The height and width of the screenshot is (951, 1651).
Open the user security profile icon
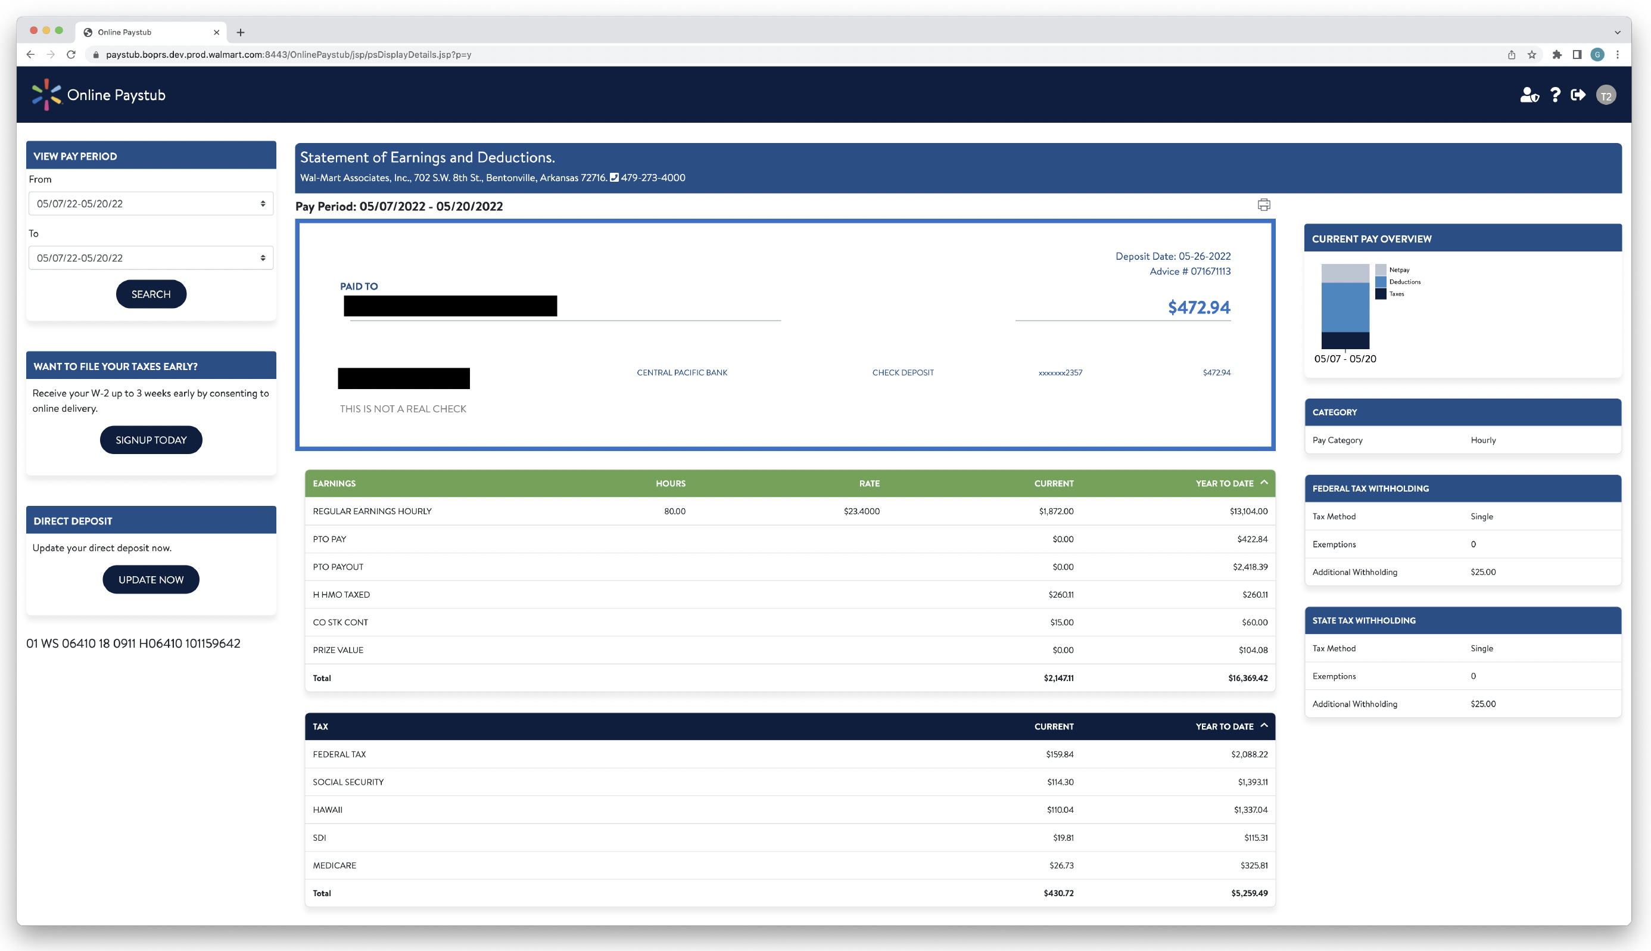pyautogui.click(x=1529, y=95)
